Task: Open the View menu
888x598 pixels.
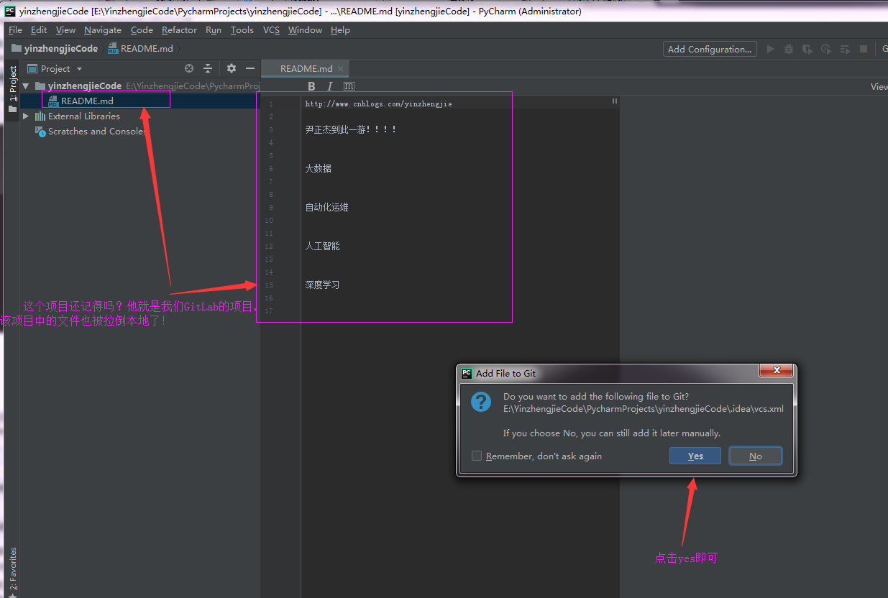Action: click(x=65, y=29)
